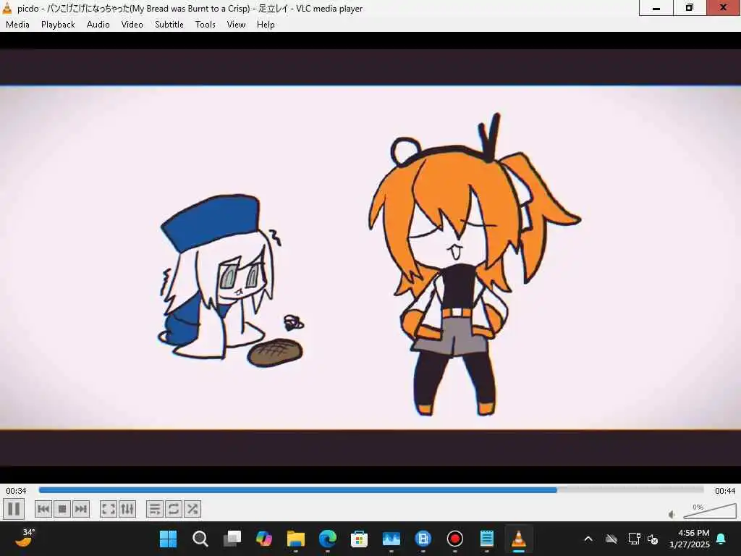Unmute audio using the speaker icon
This screenshot has height=556, width=741.
tap(672, 515)
